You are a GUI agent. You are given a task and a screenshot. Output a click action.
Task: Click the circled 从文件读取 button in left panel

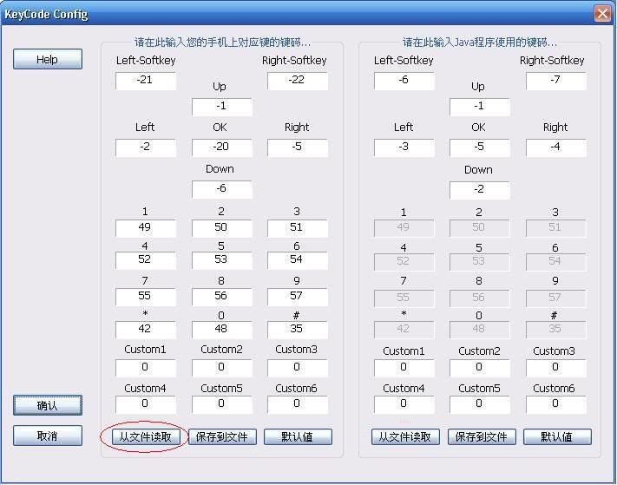(146, 436)
